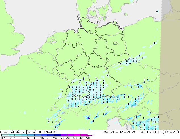The height and width of the screenshot is (139, 180).
Task: Click the date '26-03-2025' text
Action: coord(124,132)
